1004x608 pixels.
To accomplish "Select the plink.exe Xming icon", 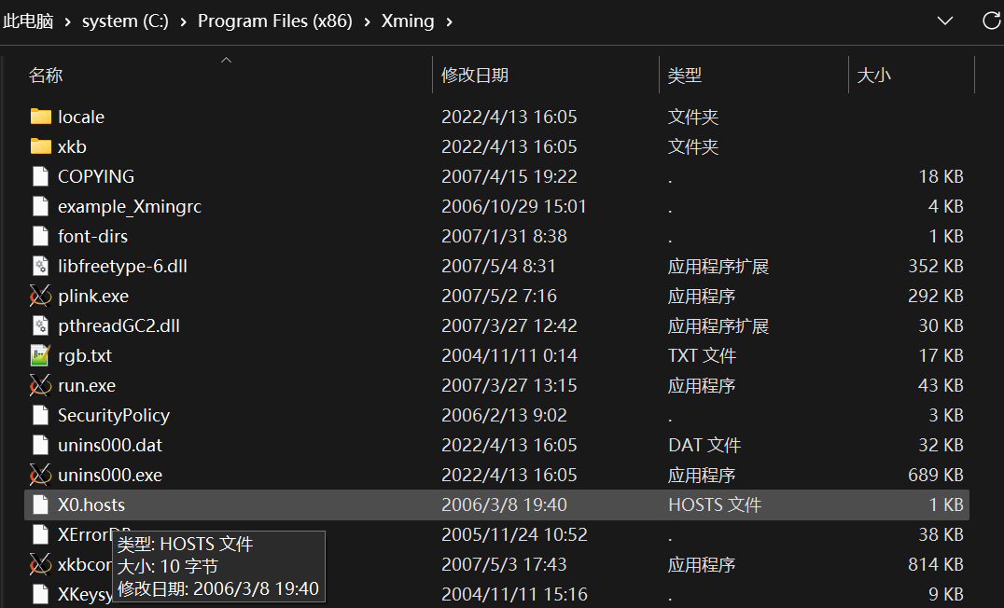I will click(x=40, y=296).
